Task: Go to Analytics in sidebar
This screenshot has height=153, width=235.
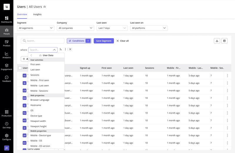Action: point(6,55)
